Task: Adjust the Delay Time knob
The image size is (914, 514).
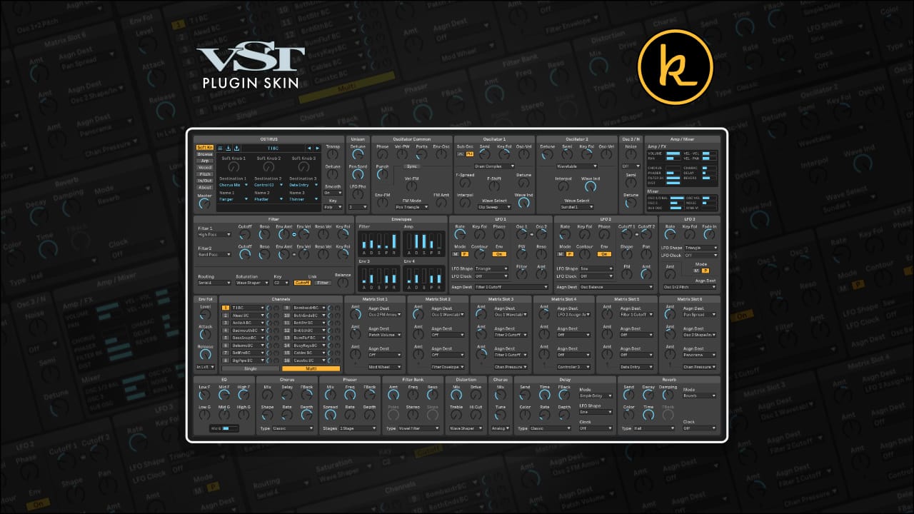Action: coord(545,394)
